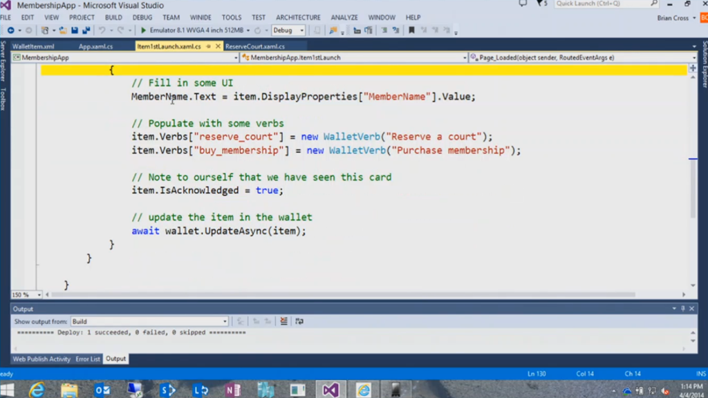Open Internet Explorer from the taskbar
This screenshot has width=708, height=398.
click(37, 390)
